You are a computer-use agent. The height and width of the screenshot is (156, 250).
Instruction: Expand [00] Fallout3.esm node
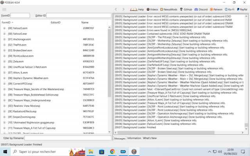click(x=4, y=28)
